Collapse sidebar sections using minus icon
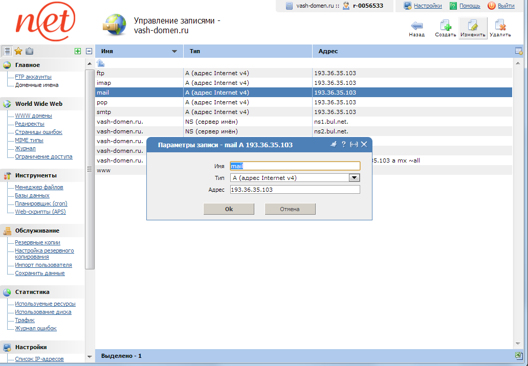 pyautogui.click(x=88, y=51)
